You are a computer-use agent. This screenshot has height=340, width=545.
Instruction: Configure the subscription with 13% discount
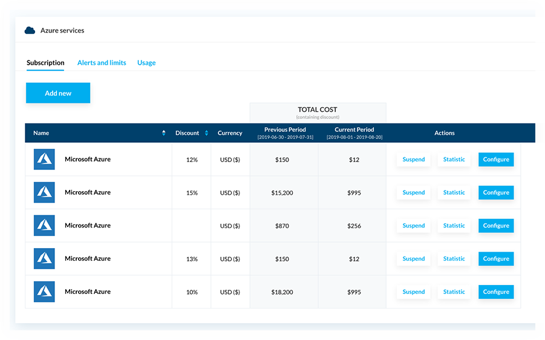496,258
